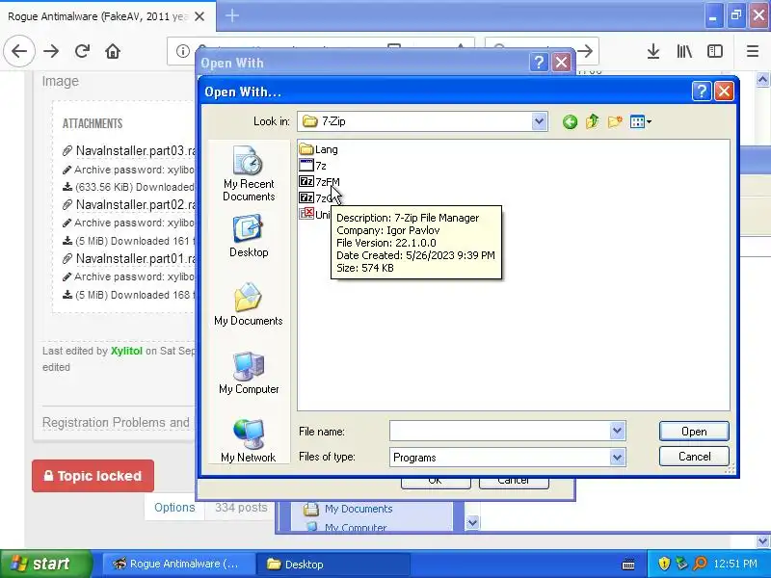The height and width of the screenshot is (578, 771).
Task: Click browser forward arrow
Action: click(51, 51)
